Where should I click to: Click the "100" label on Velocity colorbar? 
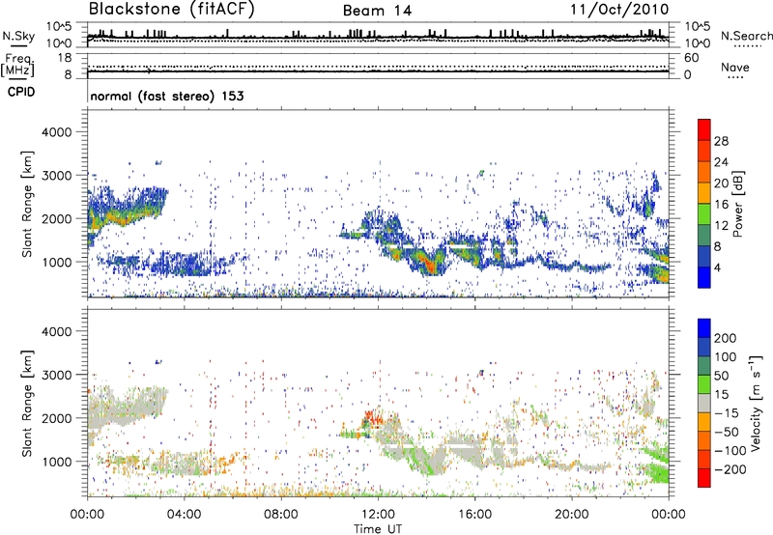coord(726,357)
